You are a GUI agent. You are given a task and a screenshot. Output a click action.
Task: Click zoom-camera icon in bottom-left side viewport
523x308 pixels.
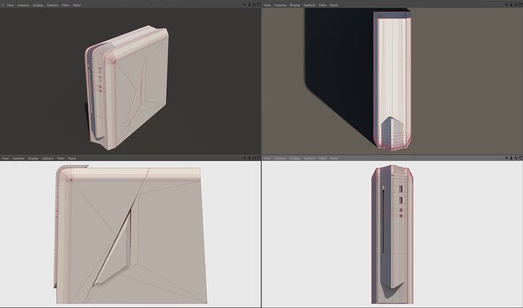click(x=249, y=158)
